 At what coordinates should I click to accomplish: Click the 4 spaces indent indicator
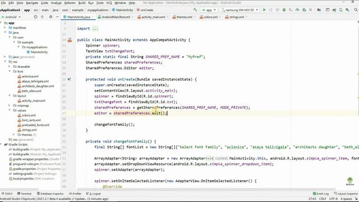[x=346, y=199]
